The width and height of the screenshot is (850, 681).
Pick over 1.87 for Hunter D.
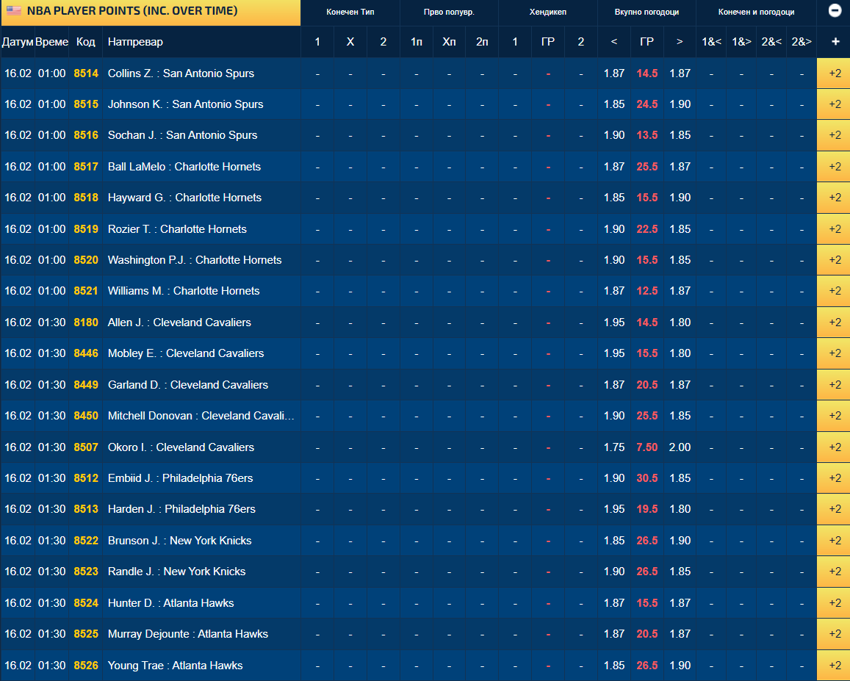(680, 603)
